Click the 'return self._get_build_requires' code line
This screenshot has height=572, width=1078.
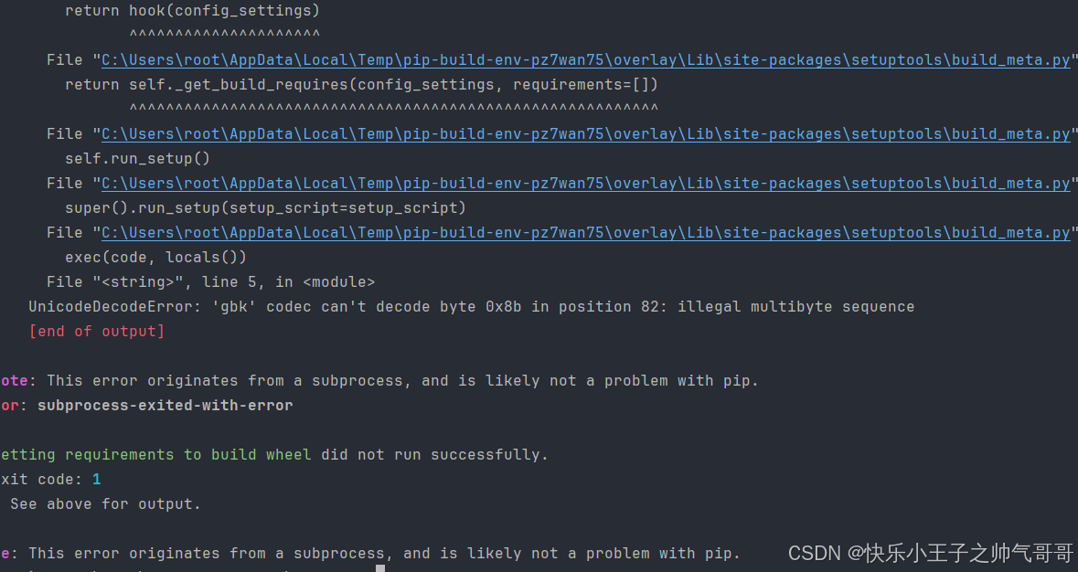click(361, 85)
